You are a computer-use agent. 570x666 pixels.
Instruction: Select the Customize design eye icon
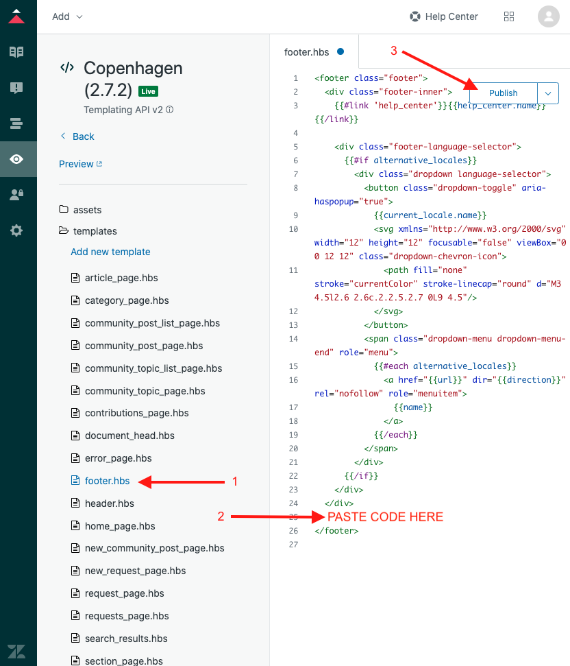(x=16, y=159)
